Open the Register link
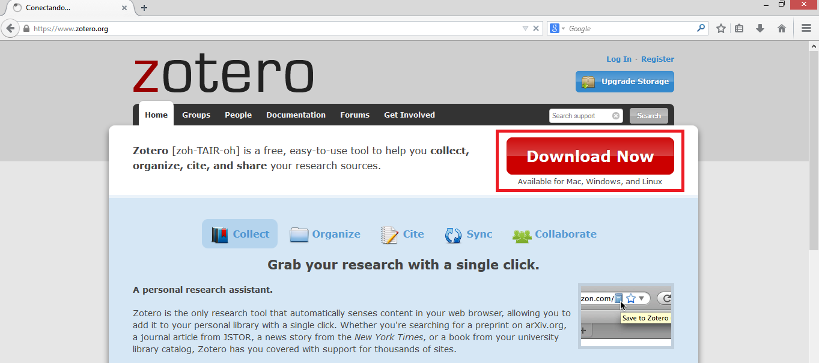This screenshot has width=819, height=363. (657, 59)
